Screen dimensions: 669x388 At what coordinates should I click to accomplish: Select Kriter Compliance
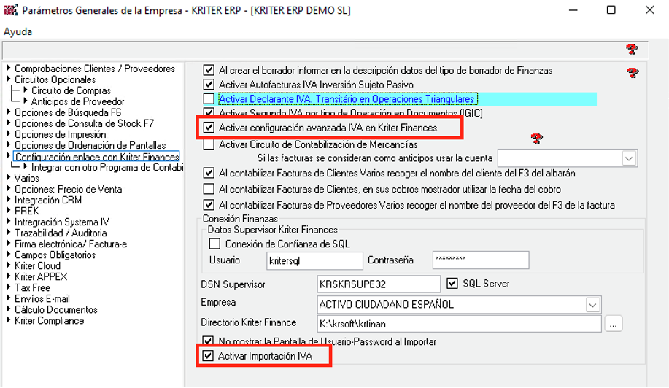point(49,321)
